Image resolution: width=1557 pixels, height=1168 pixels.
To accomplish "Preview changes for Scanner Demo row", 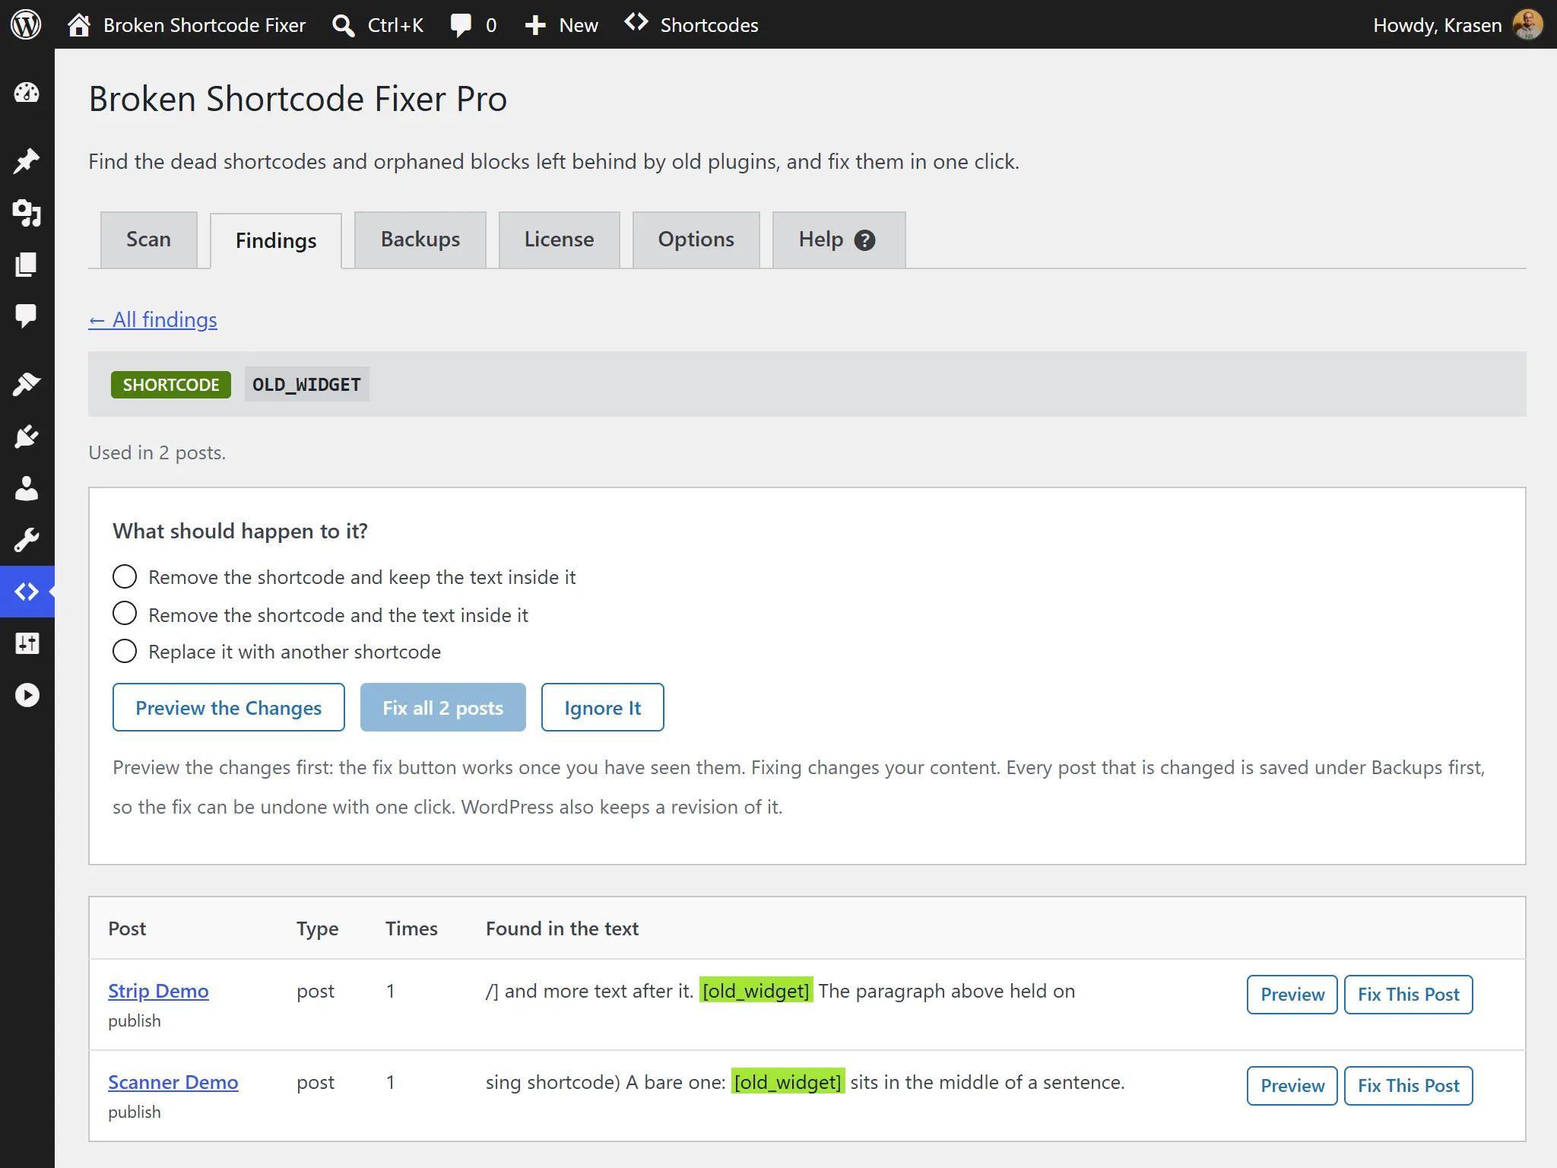I will point(1292,1086).
